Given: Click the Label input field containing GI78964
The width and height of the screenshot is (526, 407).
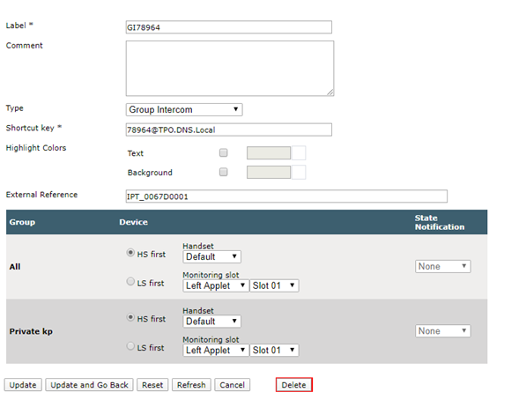Looking at the screenshot, I should (x=229, y=27).
